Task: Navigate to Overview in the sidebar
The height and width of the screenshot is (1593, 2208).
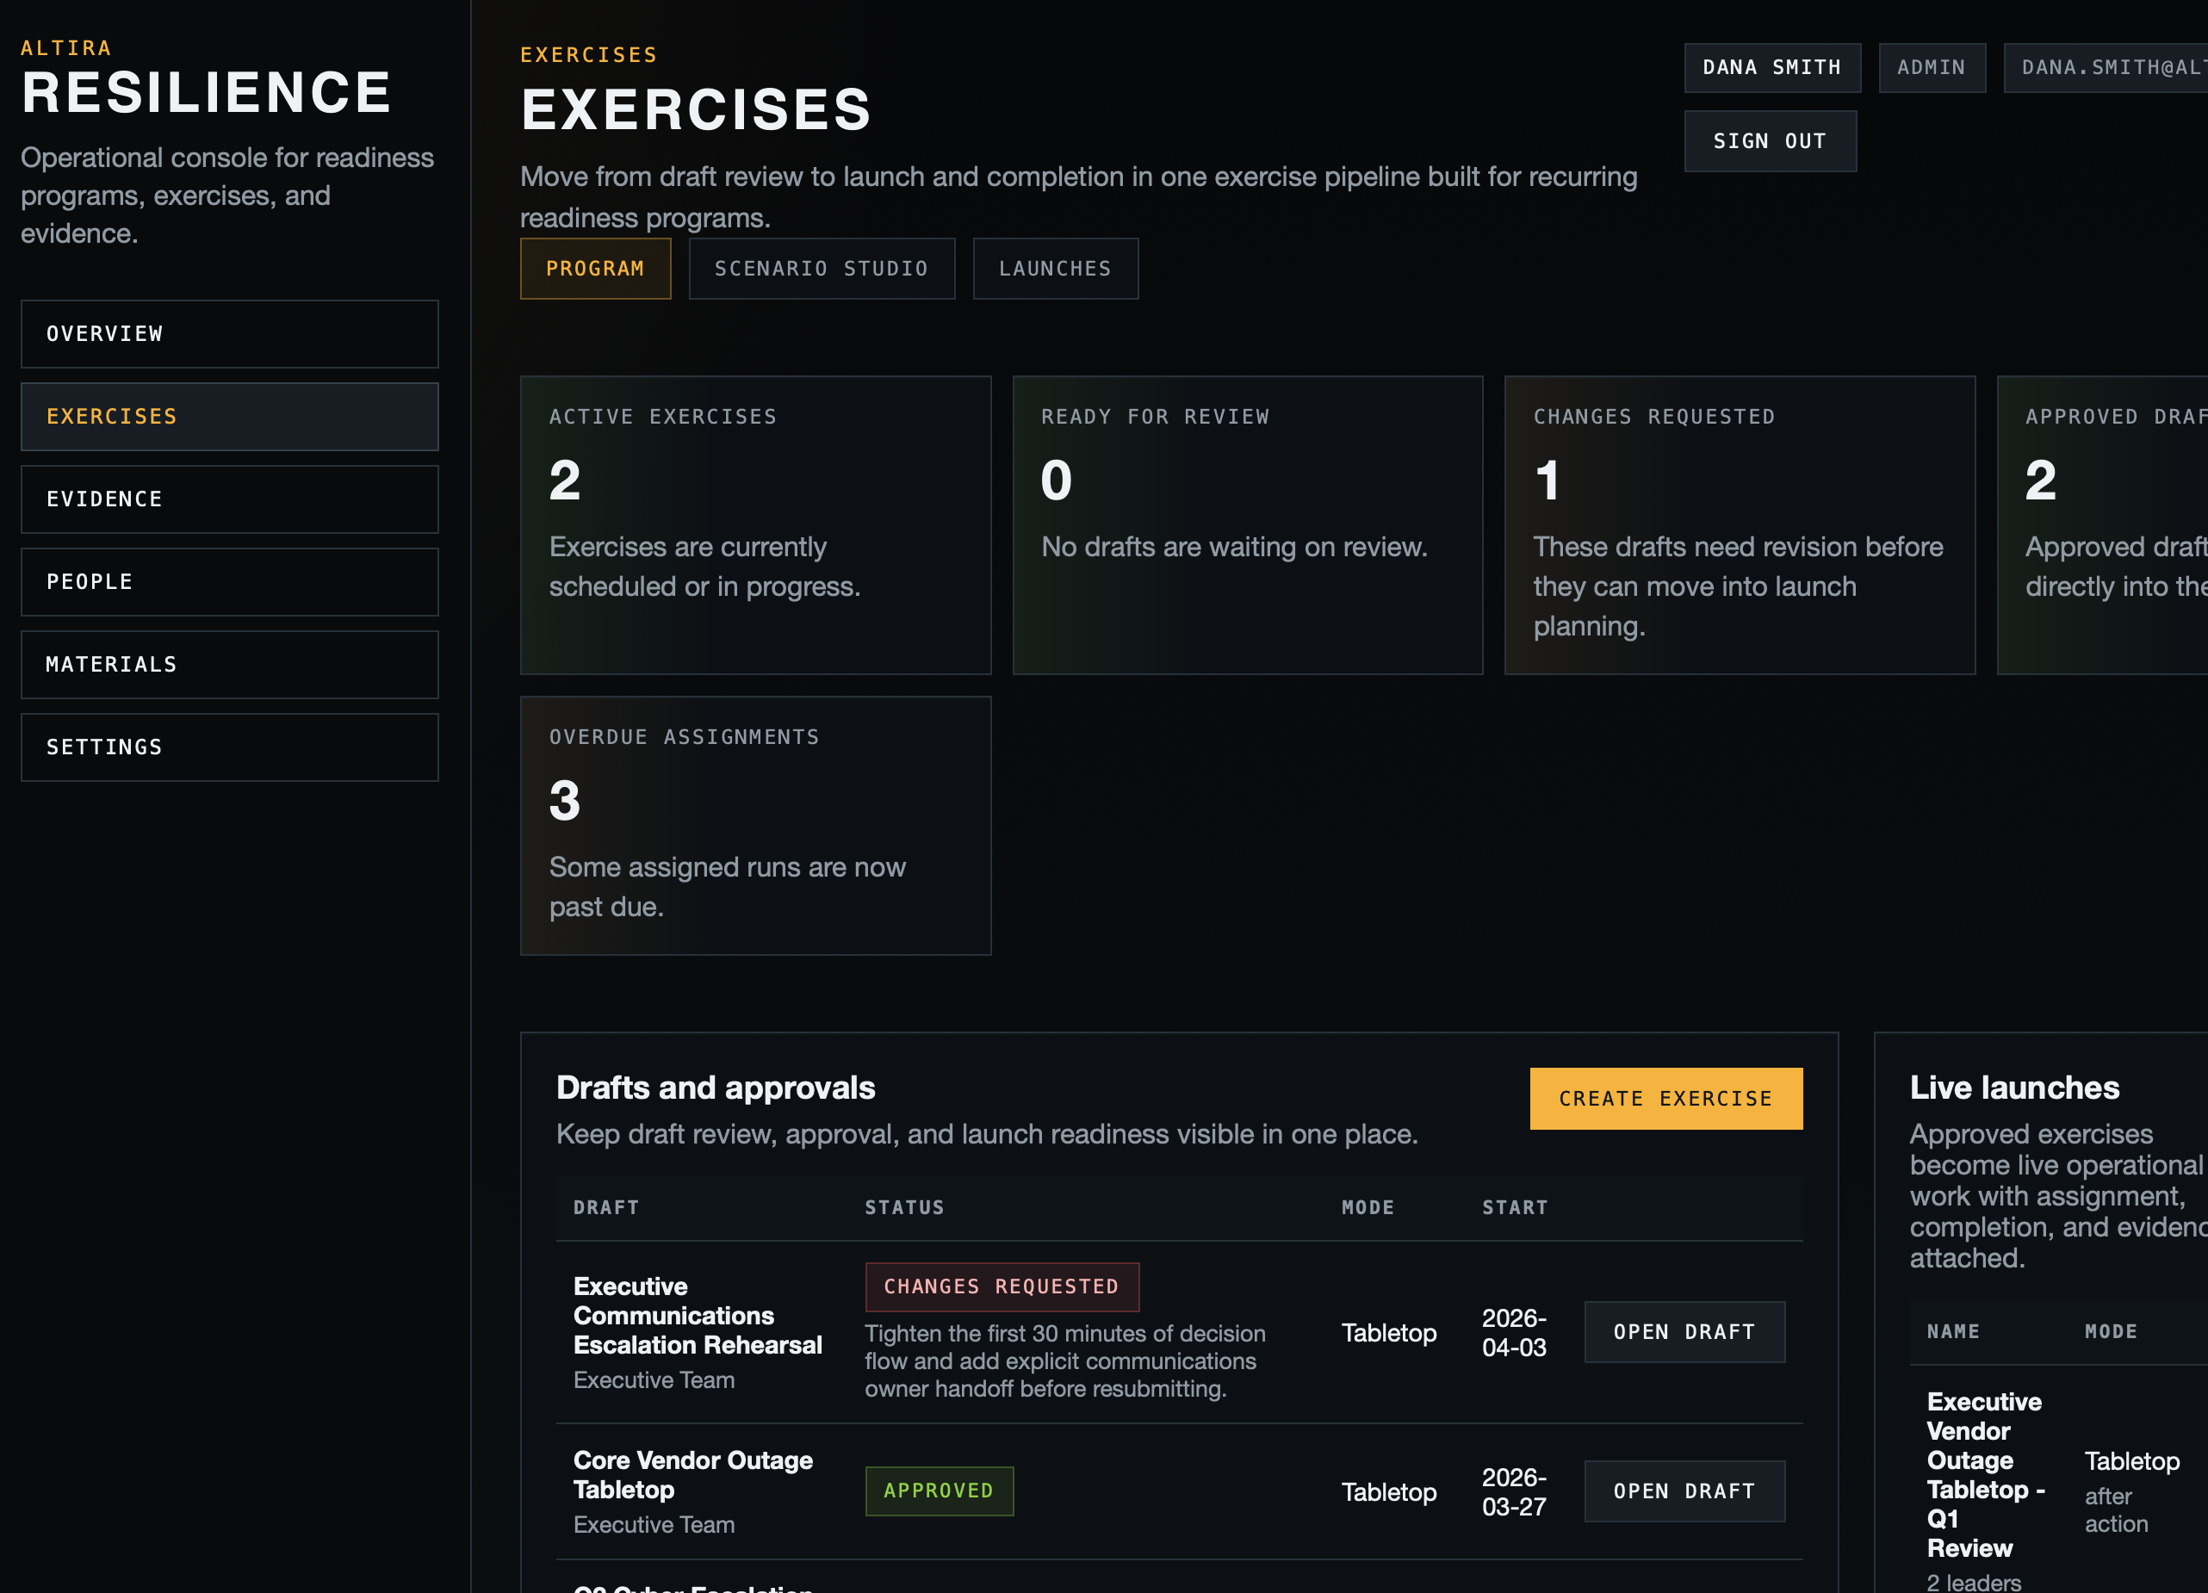Action: coord(229,334)
